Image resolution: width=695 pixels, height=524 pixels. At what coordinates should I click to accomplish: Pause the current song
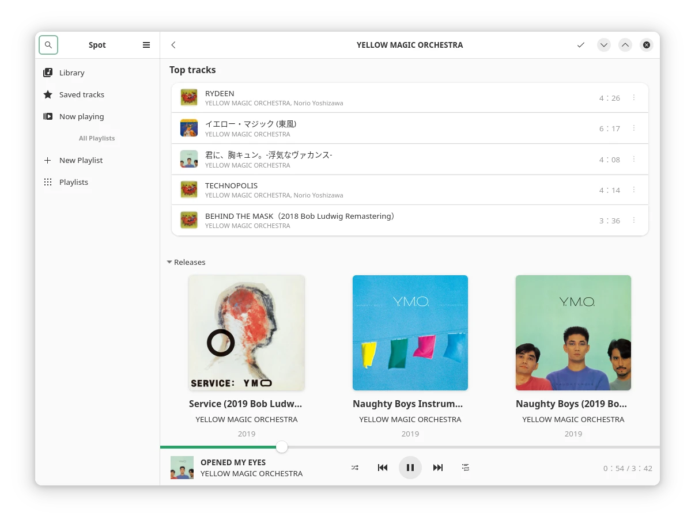pyautogui.click(x=410, y=468)
